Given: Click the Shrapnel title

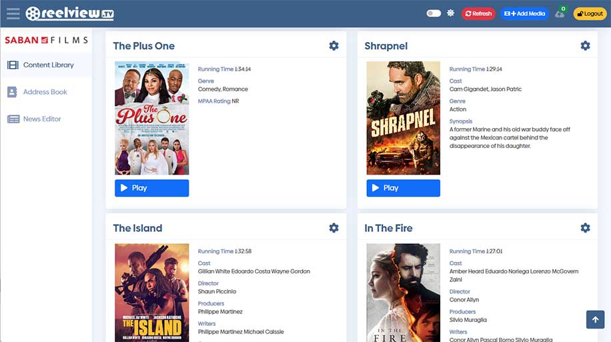Looking at the screenshot, I should point(386,46).
